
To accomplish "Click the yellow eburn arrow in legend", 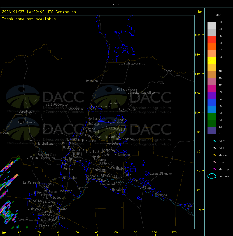I will pos(212,155).
